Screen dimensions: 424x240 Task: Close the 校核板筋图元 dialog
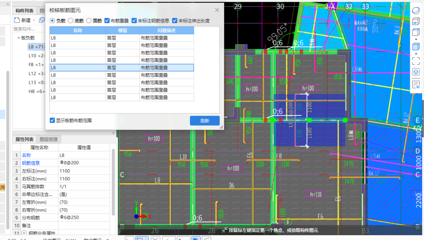point(217,10)
